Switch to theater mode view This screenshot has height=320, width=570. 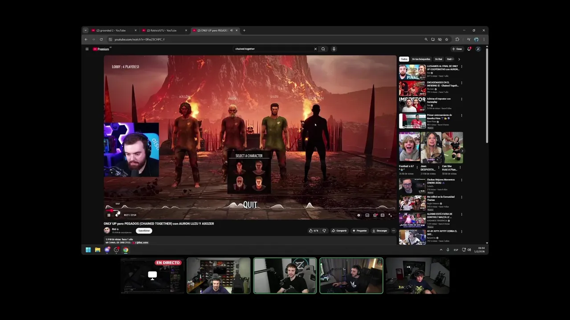click(383, 215)
